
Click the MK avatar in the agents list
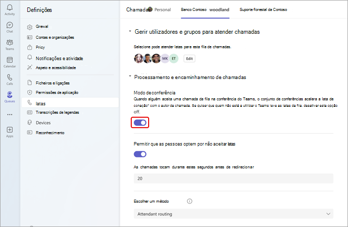[165, 59]
